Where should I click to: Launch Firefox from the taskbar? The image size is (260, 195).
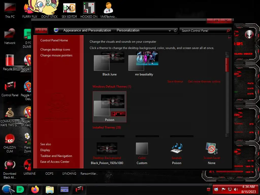point(35,189)
